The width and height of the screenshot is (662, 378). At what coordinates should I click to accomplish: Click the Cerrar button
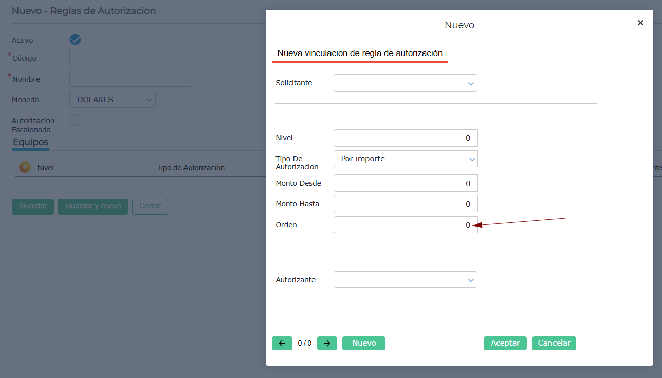pyautogui.click(x=150, y=206)
